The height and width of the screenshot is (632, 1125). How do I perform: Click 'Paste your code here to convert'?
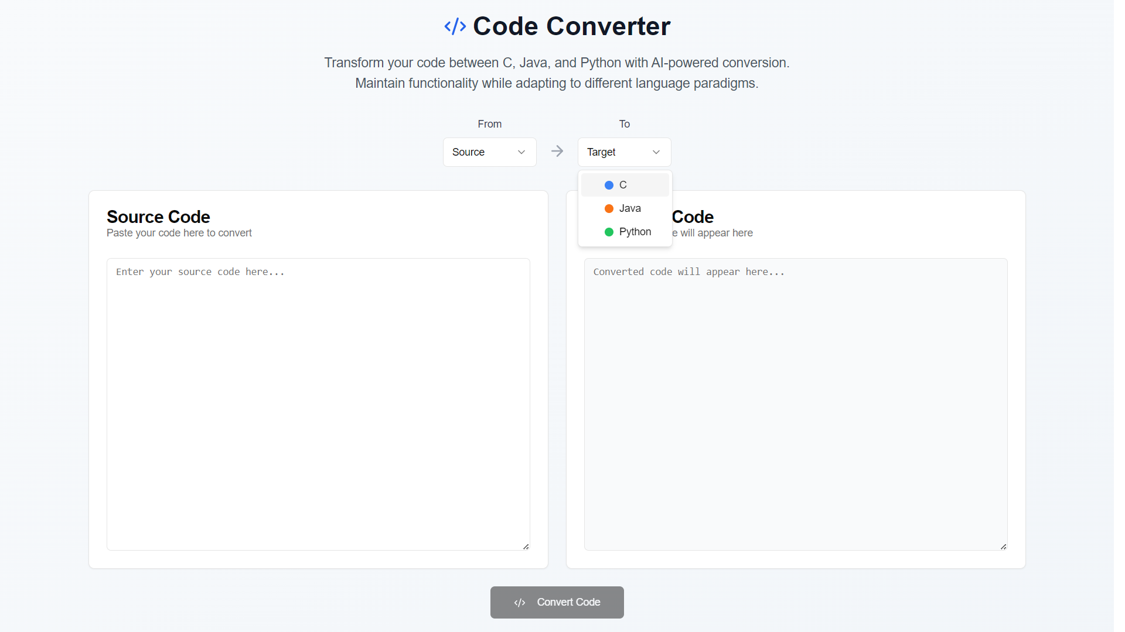coord(179,233)
